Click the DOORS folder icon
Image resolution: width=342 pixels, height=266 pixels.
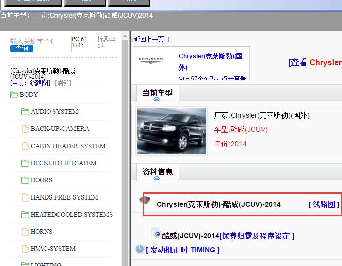click(x=25, y=180)
